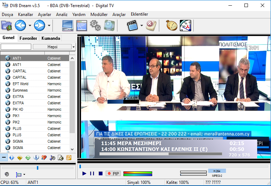Viewport: 271px width, 186px height.
Task: Click the channel search input field
Action: pyautogui.click(x=16, y=47)
